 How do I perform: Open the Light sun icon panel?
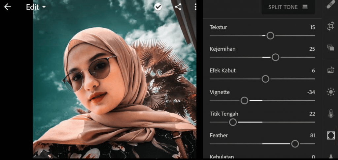[331, 92]
